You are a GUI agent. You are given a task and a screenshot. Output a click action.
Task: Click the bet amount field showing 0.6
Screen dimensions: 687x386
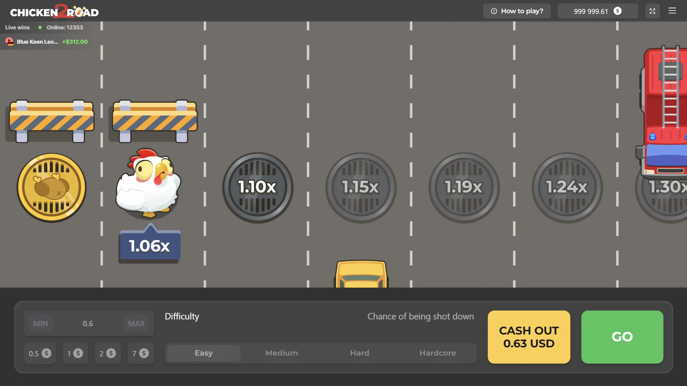pos(88,323)
